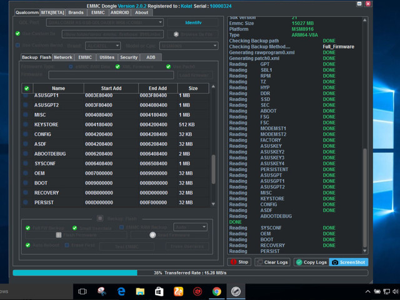Open Microsoft Edge from the taskbar
This screenshot has width=400, height=300.
pos(121,292)
